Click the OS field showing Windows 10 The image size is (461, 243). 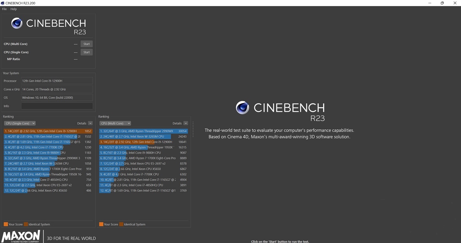57,98
